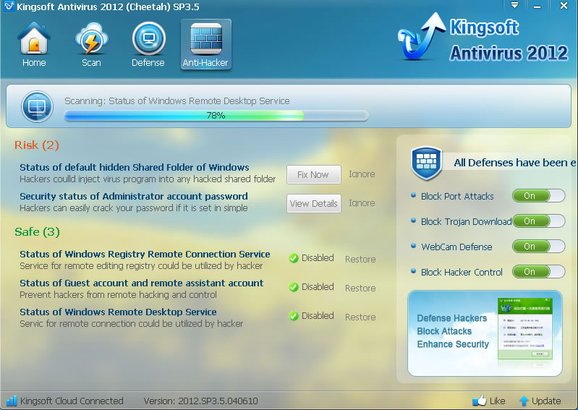Click the 78% scan progress bar
This screenshot has width=578, height=410.
click(x=216, y=116)
